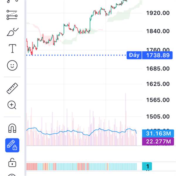Select the Brush drawing tool

tap(12, 31)
